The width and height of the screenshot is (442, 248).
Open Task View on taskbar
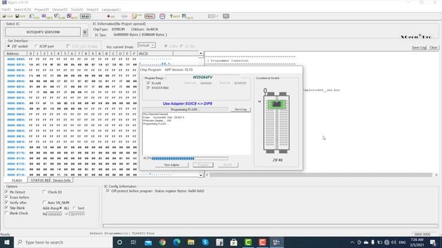[x=133, y=242]
